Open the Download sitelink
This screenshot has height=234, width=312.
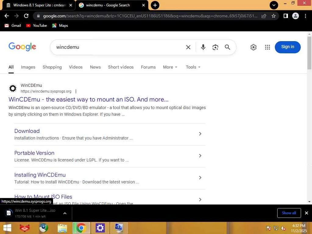pos(27,131)
